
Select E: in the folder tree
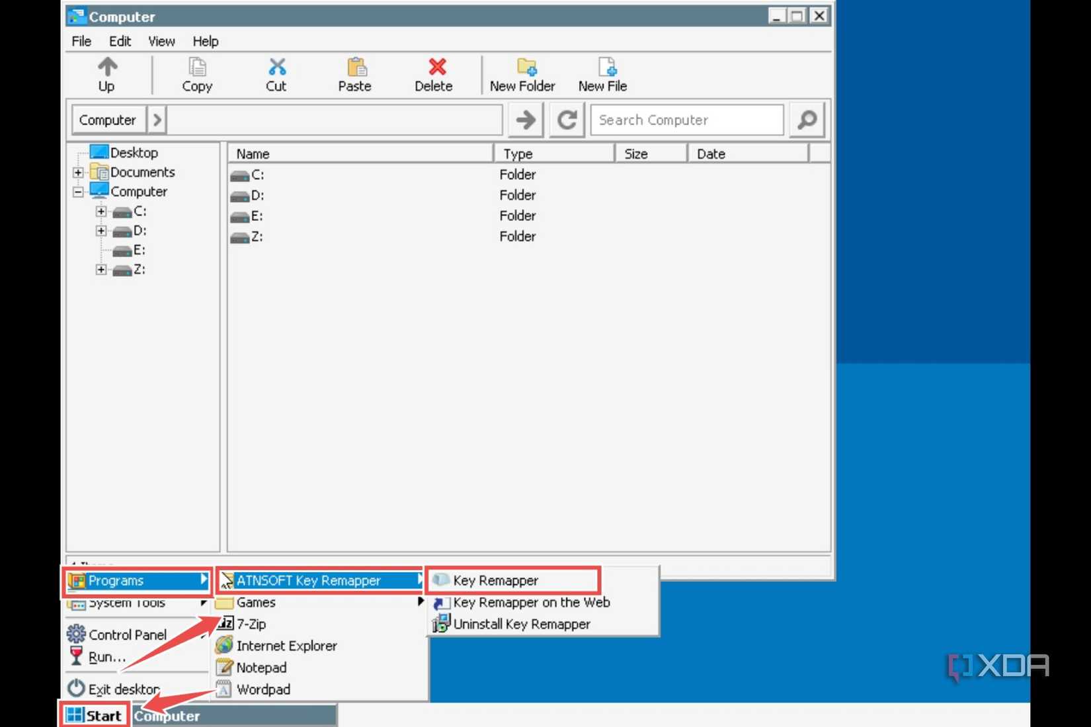pos(129,250)
